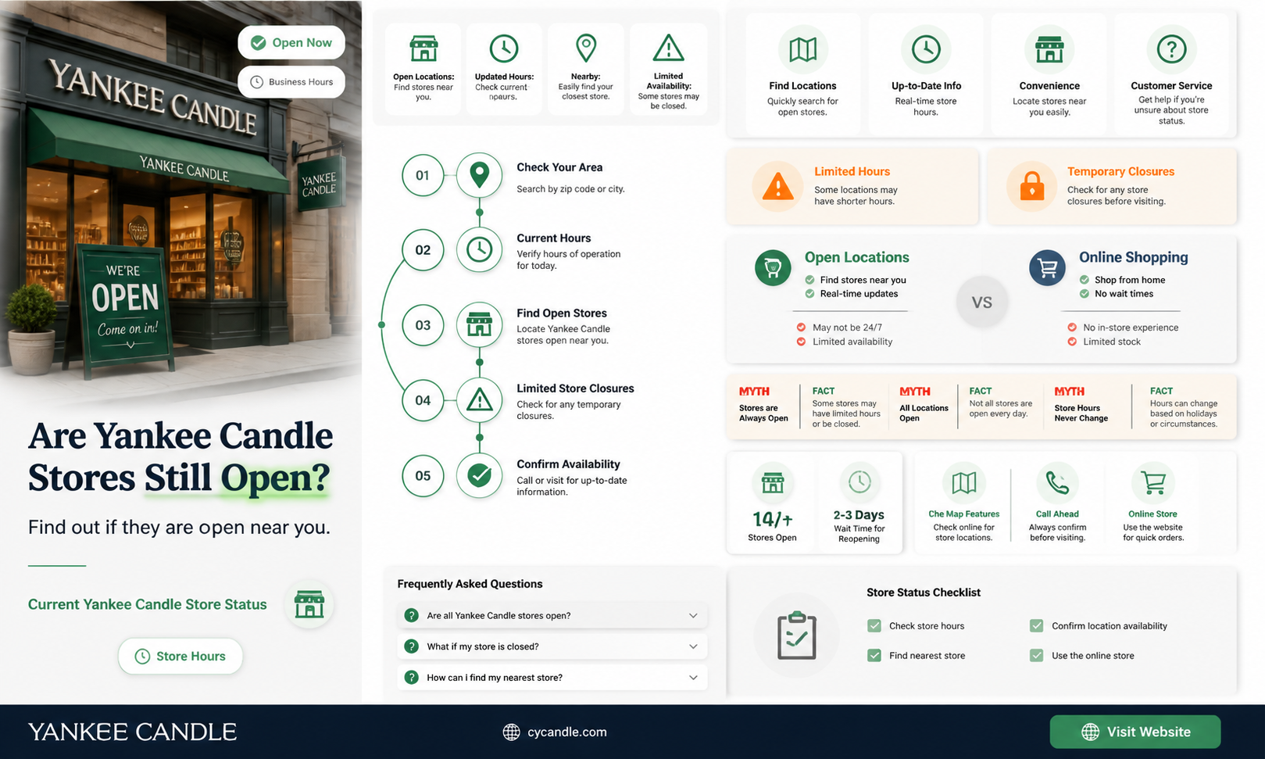Click the Limited Hours heading
Viewport: 1265px width, 759px height.
tap(852, 171)
